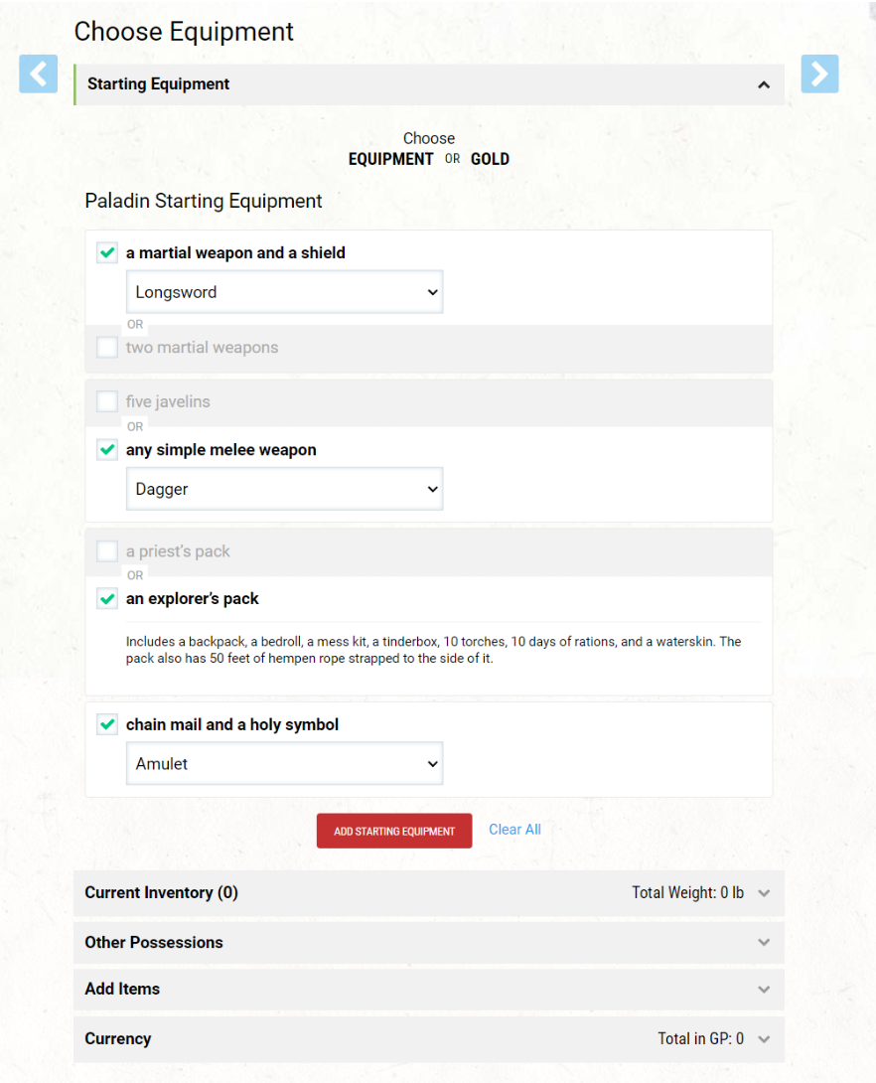Uncheck a martial weapon and a shield
The image size is (876, 1083).
(107, 252)
